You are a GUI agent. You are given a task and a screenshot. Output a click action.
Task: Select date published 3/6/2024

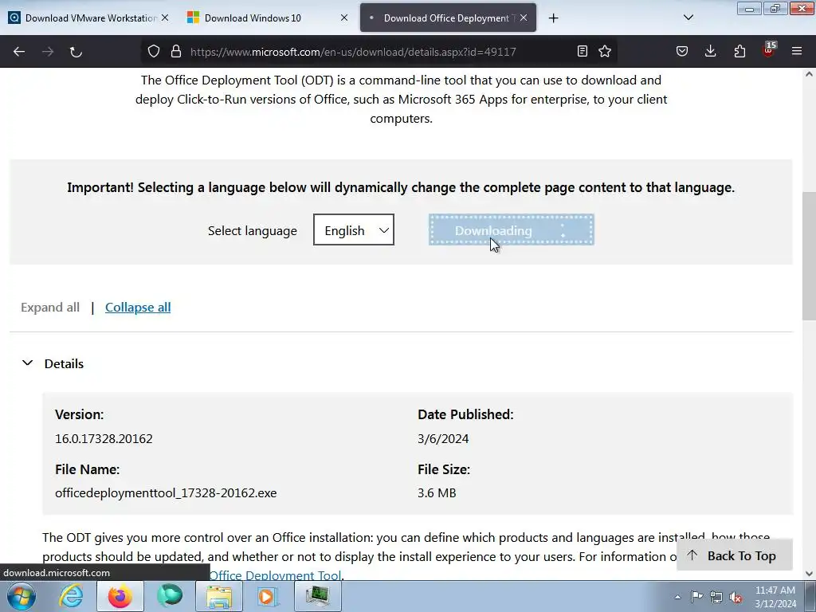pyautogui.click(x=443, y=439)
